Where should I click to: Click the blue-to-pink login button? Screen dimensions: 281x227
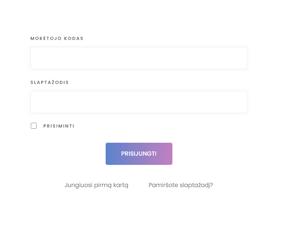coord(139,154)
